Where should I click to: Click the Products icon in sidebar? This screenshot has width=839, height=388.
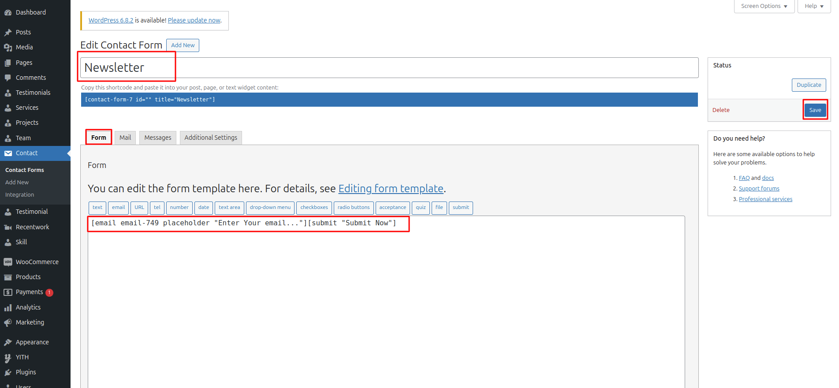(x=8, y=277)
